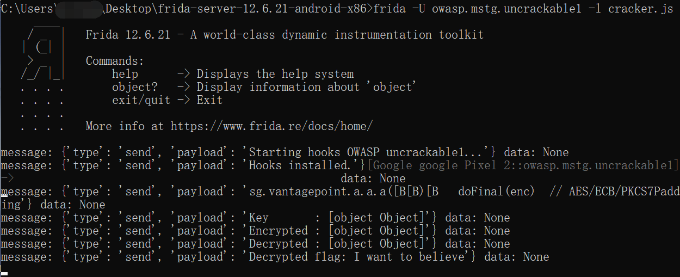Screen dimensions: 680x277
Task: Click the 'exit/quit' command entry
Action: click(141, 100)
